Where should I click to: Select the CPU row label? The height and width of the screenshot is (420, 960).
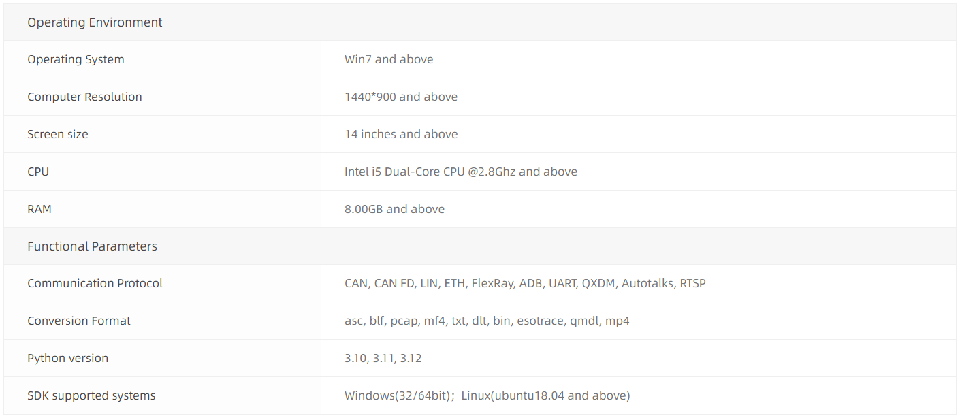[x=38, y=172]
